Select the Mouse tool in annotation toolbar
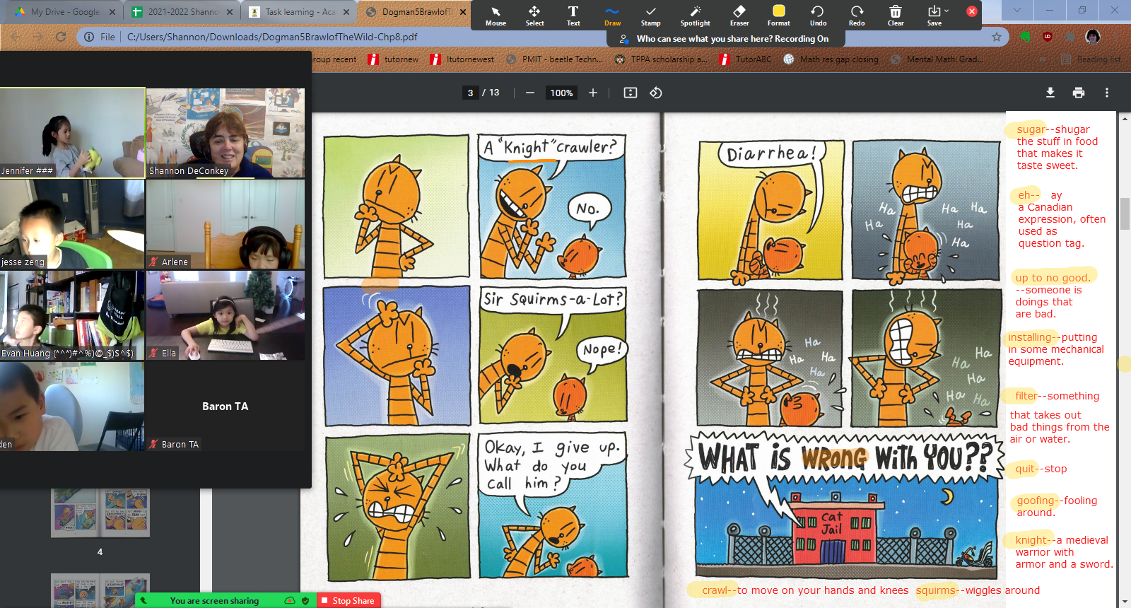The image size is (1131, 608). click(496, 16)
